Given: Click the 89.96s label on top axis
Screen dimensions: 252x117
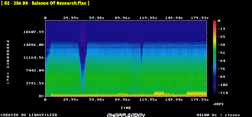Looking at the screenshot, I should coord(122,18).
